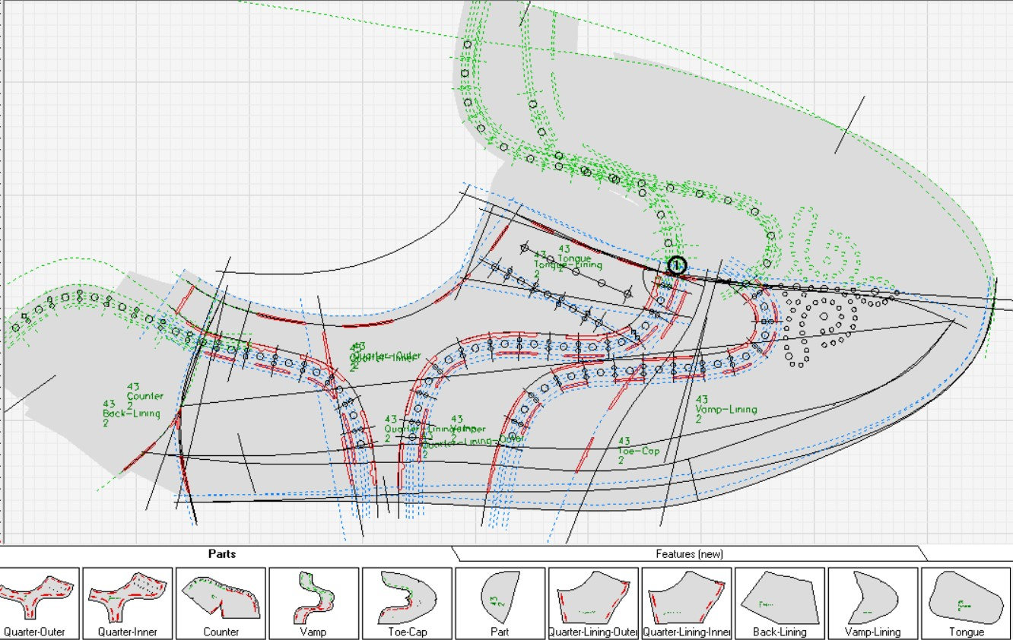Switch to the Parts tab
Image resolution: width=1013 pixels, height=640 pixels.
[221, 554]
